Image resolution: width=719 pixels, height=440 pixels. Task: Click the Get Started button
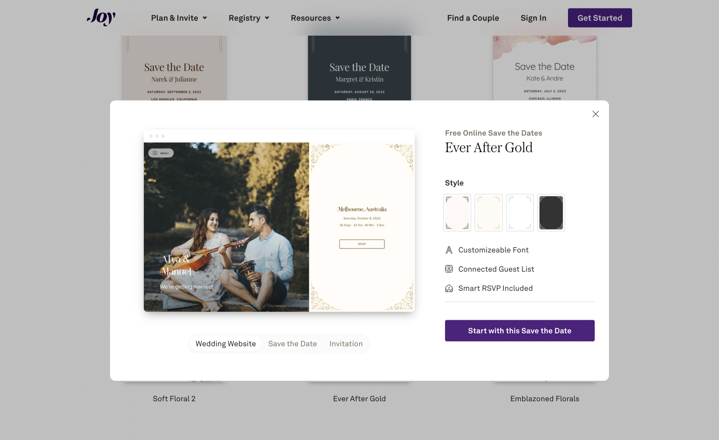[600, 18]
